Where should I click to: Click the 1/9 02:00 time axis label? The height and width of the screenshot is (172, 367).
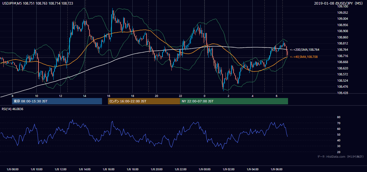228,169
